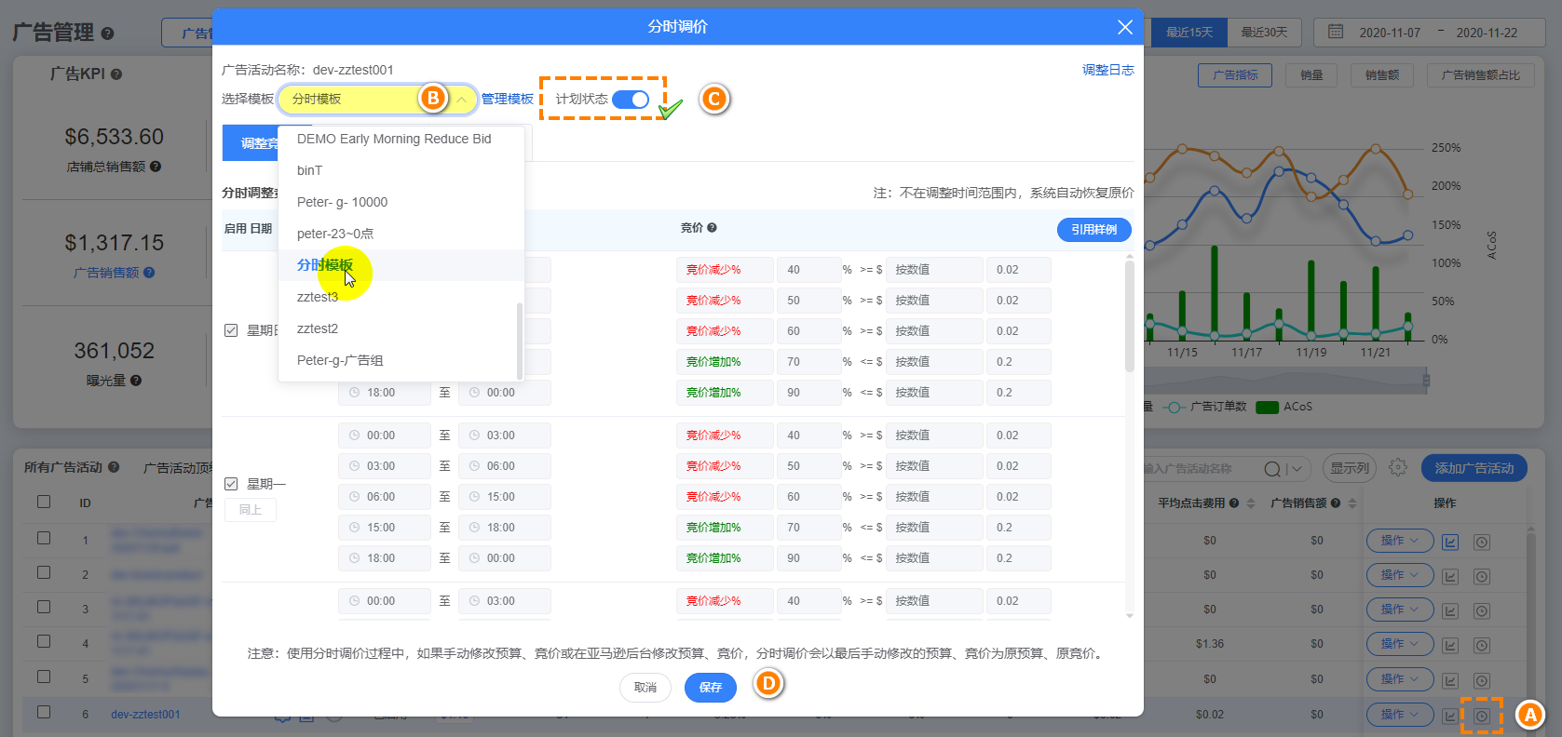This screenshot has width=1562, height=737.
Task: Switch to 最近30天 date range tab
Action: click(1264, 32)
